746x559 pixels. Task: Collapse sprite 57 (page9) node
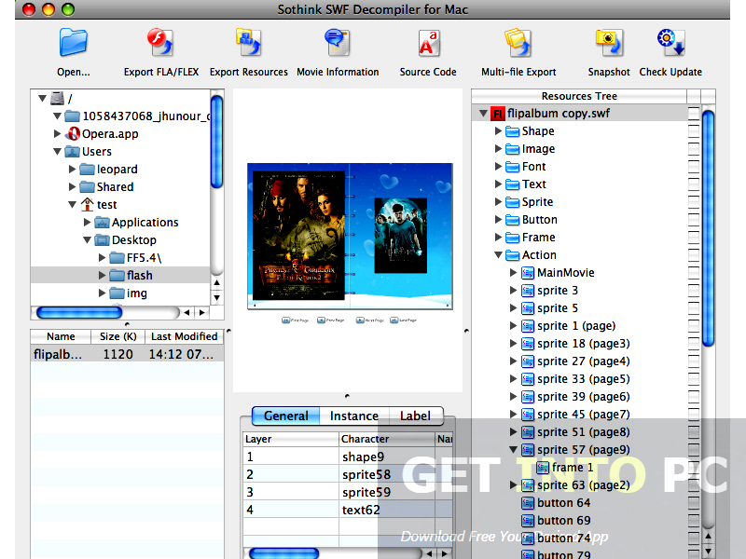coord(514,450)
